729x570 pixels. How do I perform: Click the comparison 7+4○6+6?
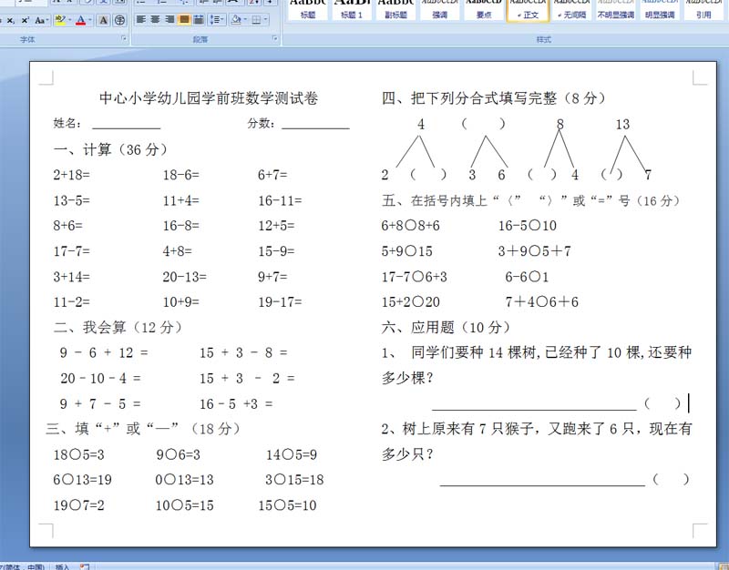(542, 302)
